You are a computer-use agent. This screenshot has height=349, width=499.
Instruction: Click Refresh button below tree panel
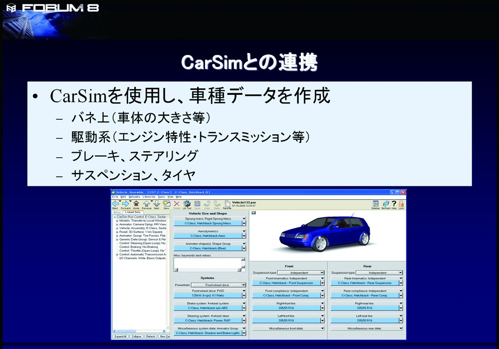click(151, 336)
